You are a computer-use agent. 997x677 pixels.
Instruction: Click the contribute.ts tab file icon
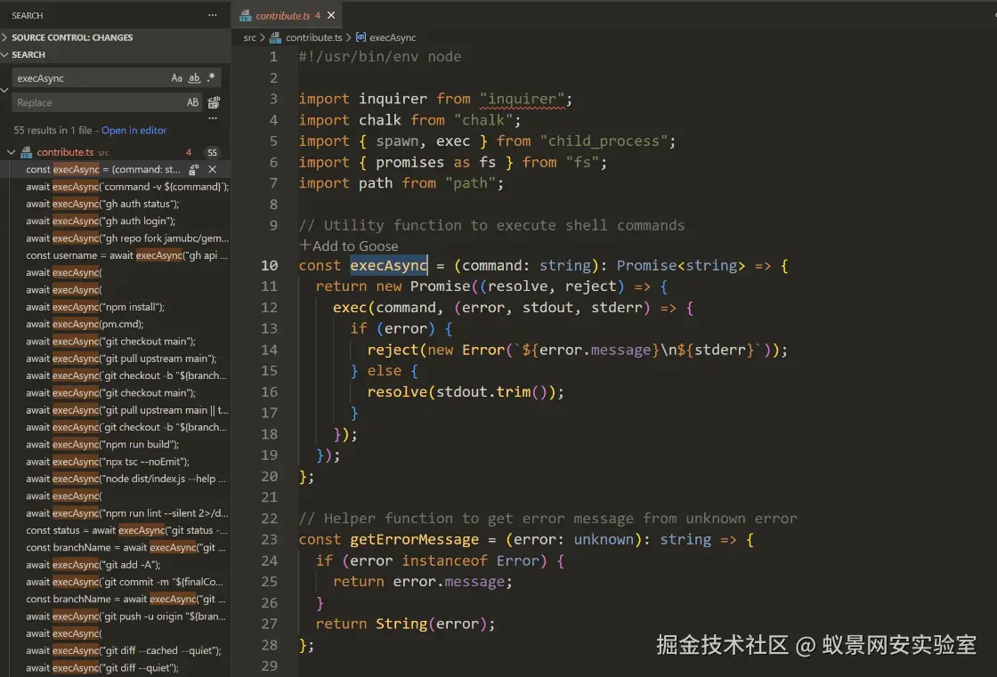[246, 15]
